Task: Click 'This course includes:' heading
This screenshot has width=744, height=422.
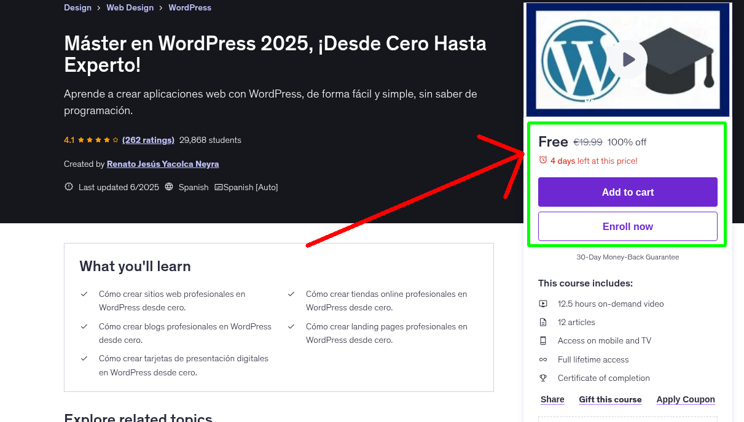Action: [x=585, y=283]
